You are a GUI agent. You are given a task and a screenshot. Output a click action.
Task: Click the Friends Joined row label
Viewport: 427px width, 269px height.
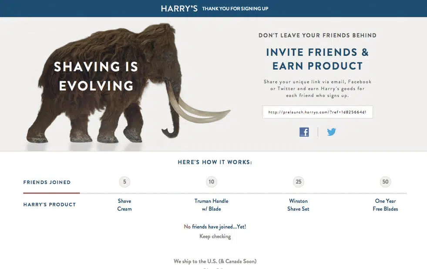[x=47, y=182]
